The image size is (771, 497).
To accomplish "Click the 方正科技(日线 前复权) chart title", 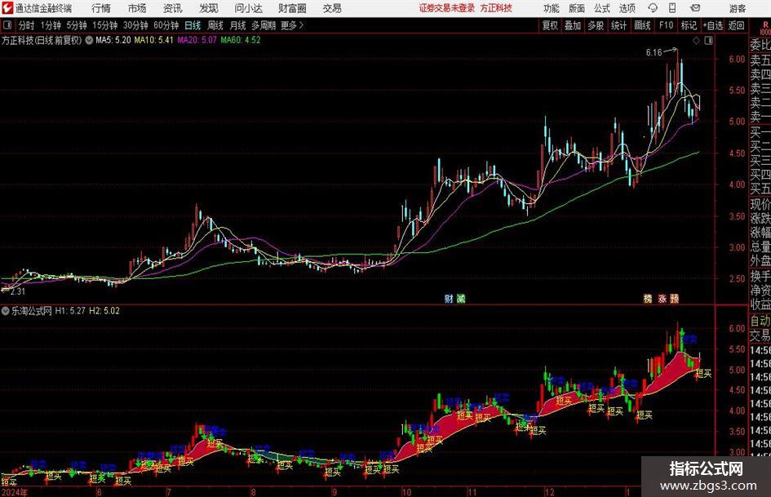I will coord(42,40).
